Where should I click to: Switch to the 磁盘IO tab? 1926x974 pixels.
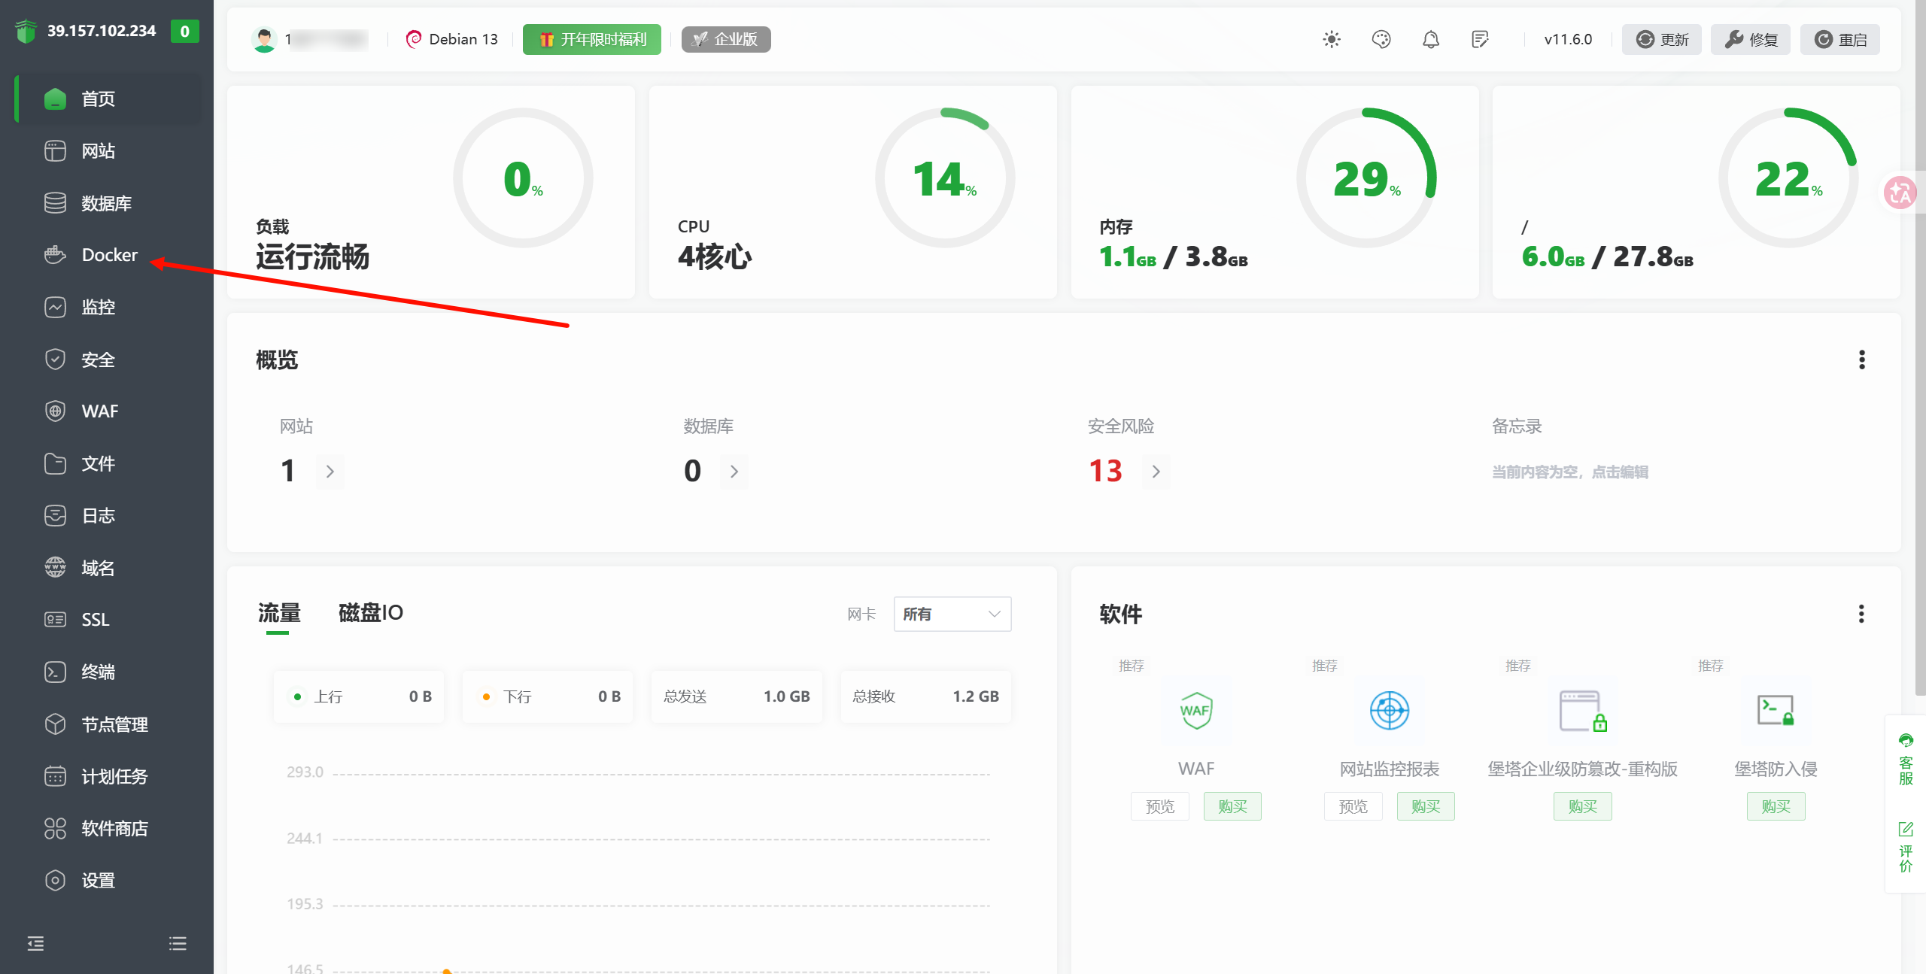point(370,613)
